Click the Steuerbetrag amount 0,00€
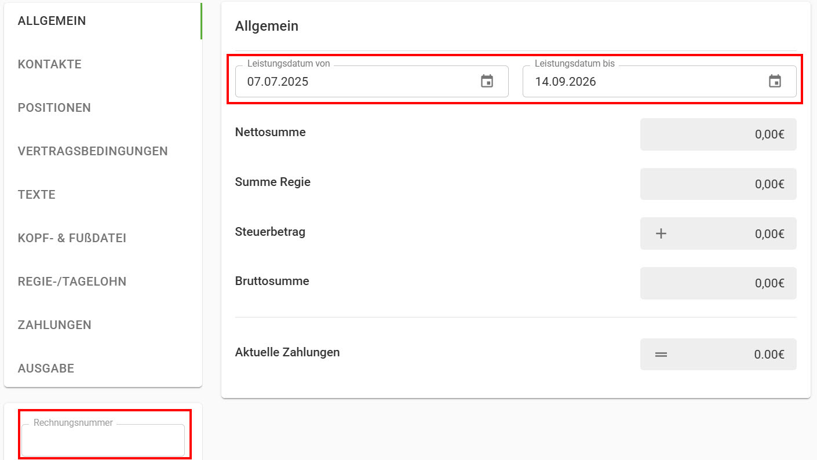817x460 pixels. (x=769, y=234)
